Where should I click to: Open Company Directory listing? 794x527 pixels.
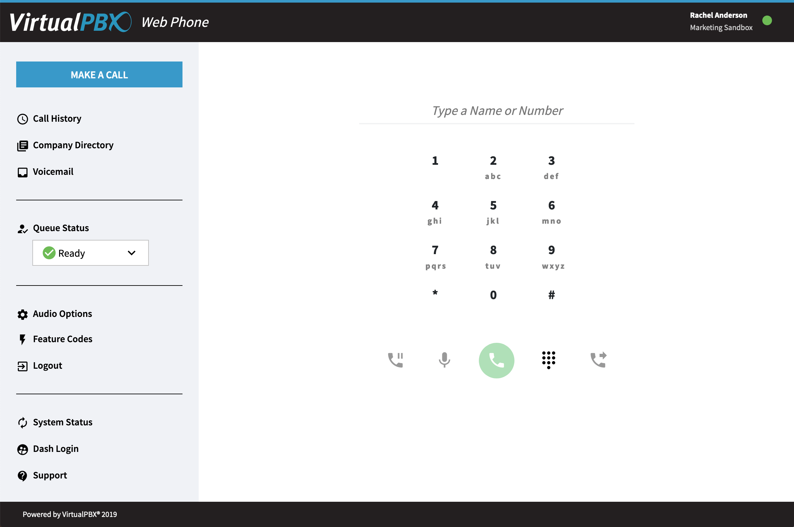pos(73,145)
